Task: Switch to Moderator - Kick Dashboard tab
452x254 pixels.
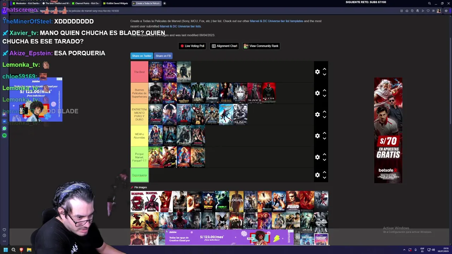Action: click(x=26, y=3)
